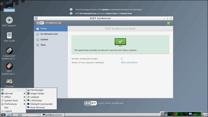Open the Tools section
This screenshot has height=117, width=208.
pyautogui.click(x=51, y=45)
